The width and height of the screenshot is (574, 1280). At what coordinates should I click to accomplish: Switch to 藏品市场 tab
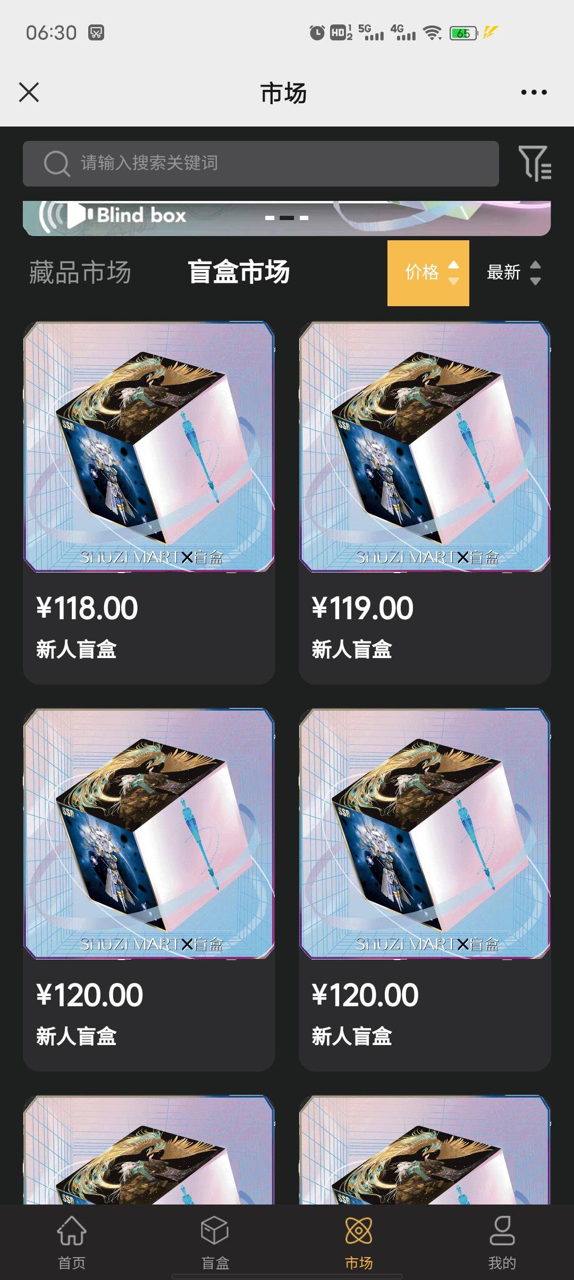80,272
